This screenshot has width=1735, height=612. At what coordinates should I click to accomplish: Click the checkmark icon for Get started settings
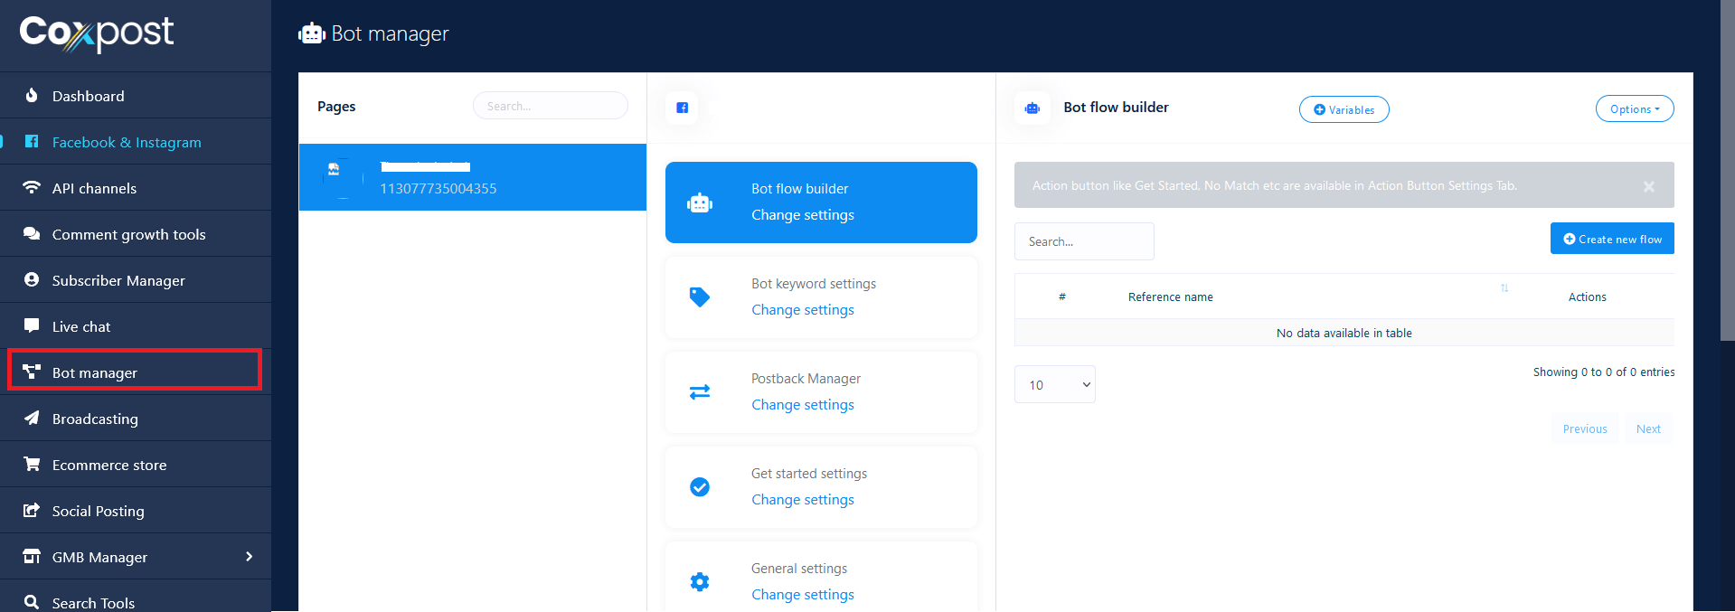699,487
